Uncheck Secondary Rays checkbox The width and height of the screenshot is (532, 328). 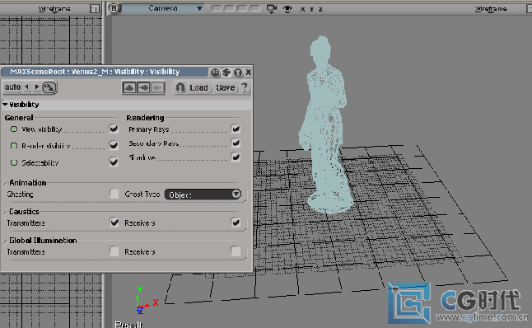point(236,143)
